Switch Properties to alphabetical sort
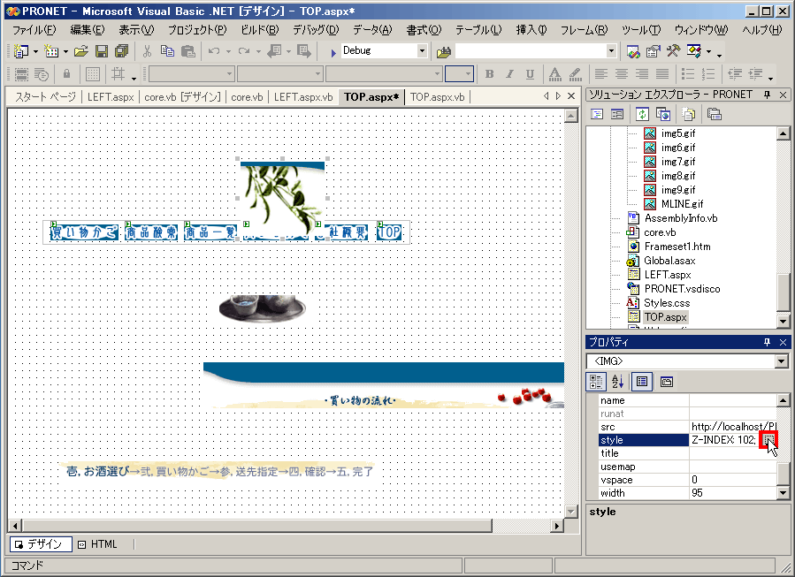Screen dimensions: 795x577 click(617, 382)
